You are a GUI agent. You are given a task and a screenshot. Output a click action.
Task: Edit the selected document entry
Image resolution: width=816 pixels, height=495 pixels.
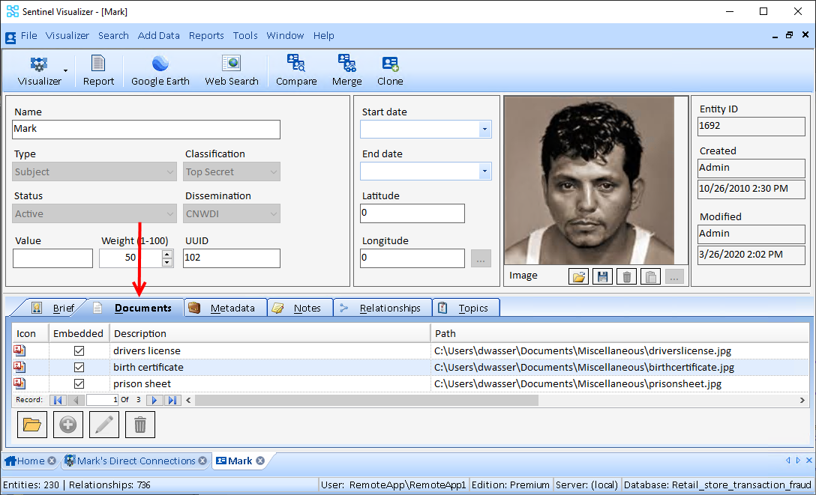click(x=104, y=425)
